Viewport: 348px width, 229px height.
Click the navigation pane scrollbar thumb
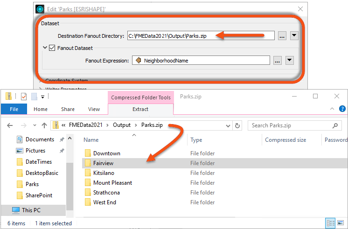tap(70, 186)
